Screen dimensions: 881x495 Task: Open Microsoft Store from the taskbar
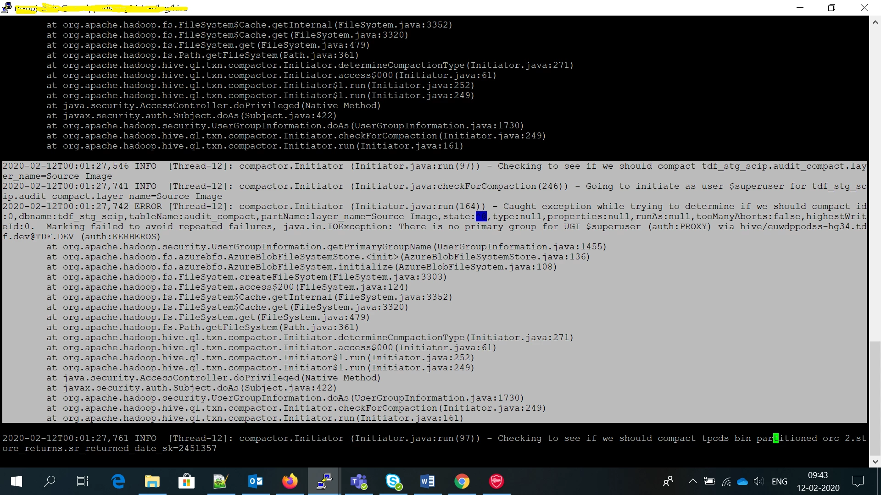coord(187,481)
